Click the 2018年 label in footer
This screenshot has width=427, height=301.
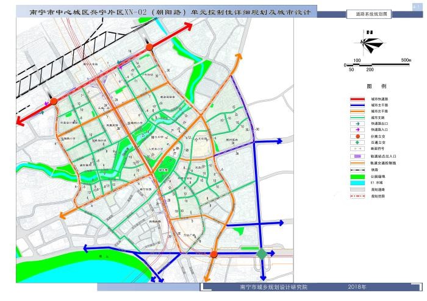click(357, 287)
